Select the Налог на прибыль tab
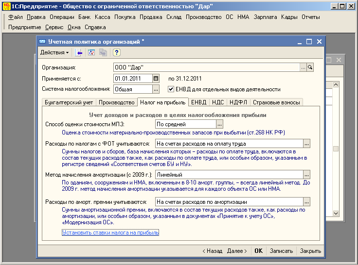 163,102
